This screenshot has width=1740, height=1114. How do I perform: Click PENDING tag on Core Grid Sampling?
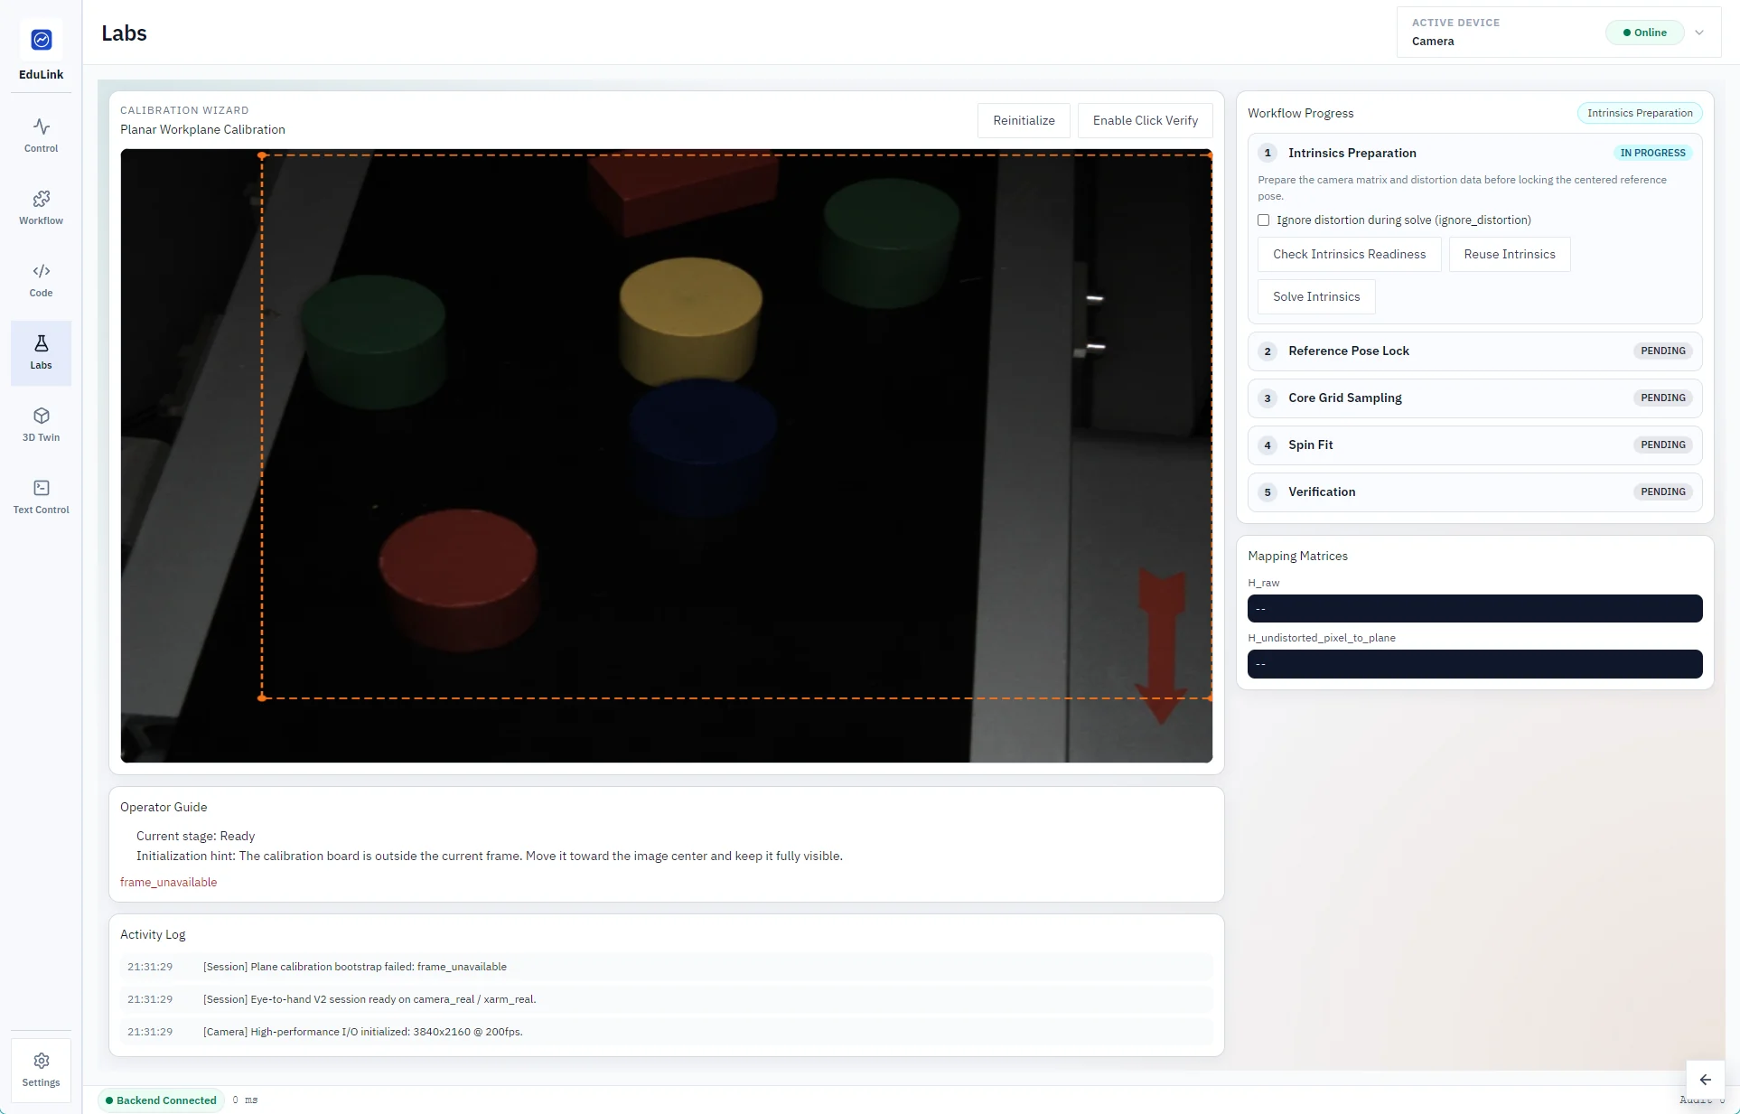click(1662, 398)
